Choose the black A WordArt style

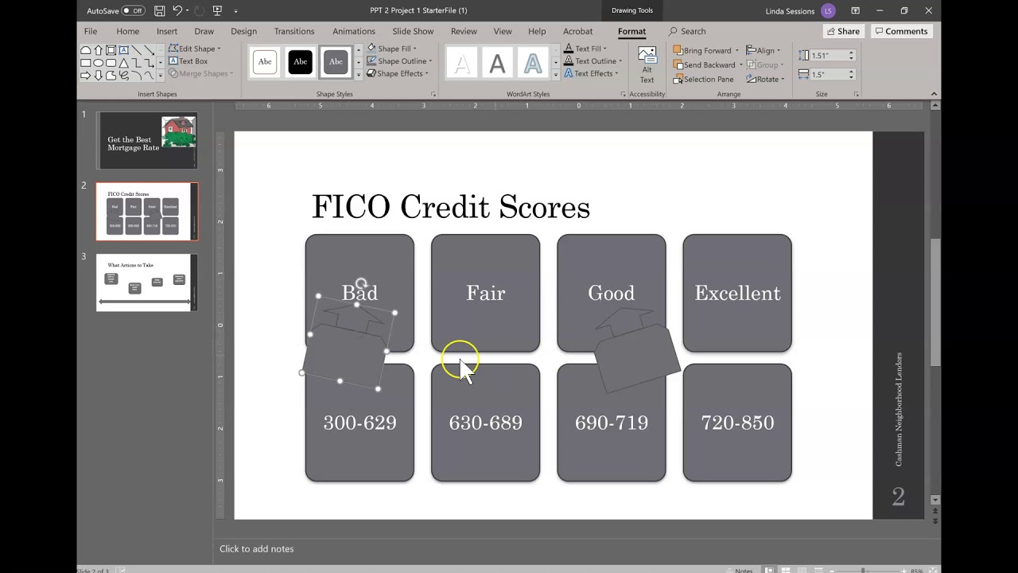tap(497, 63)
